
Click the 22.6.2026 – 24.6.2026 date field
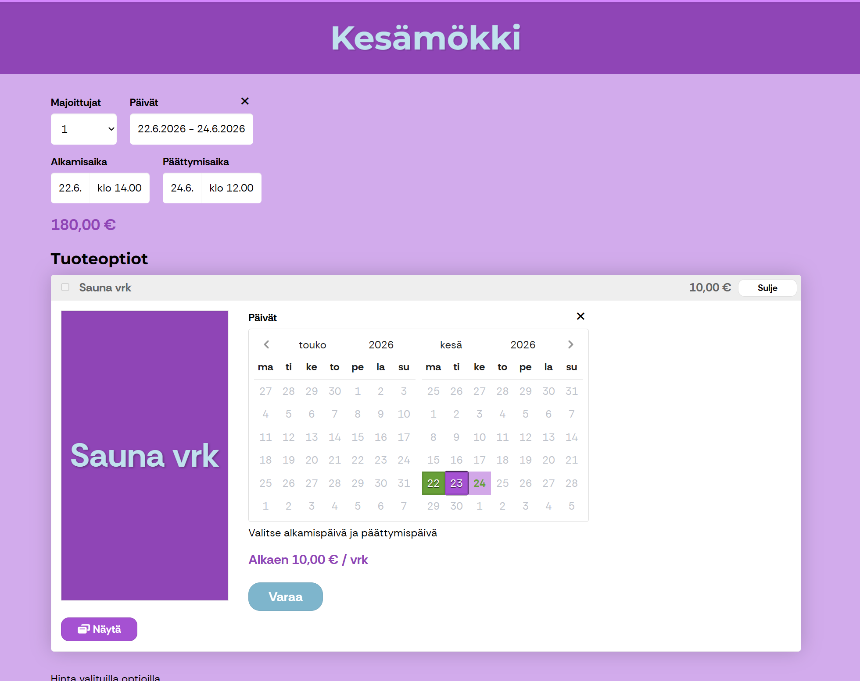pyautogui.click(x=191, y=129)
